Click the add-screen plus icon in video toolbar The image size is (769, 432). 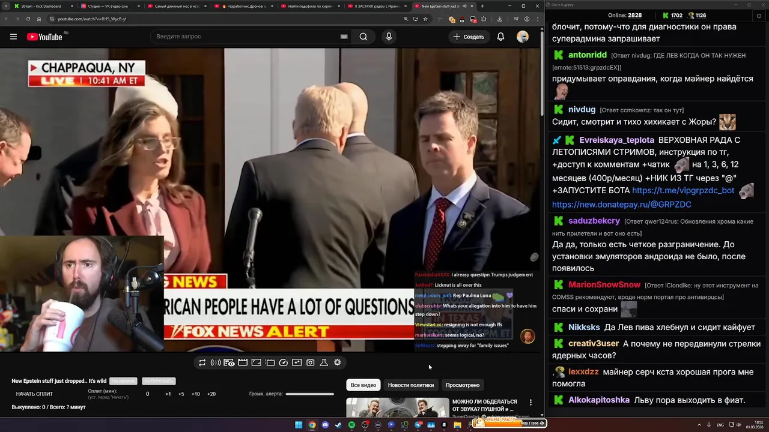pos(297,362)
